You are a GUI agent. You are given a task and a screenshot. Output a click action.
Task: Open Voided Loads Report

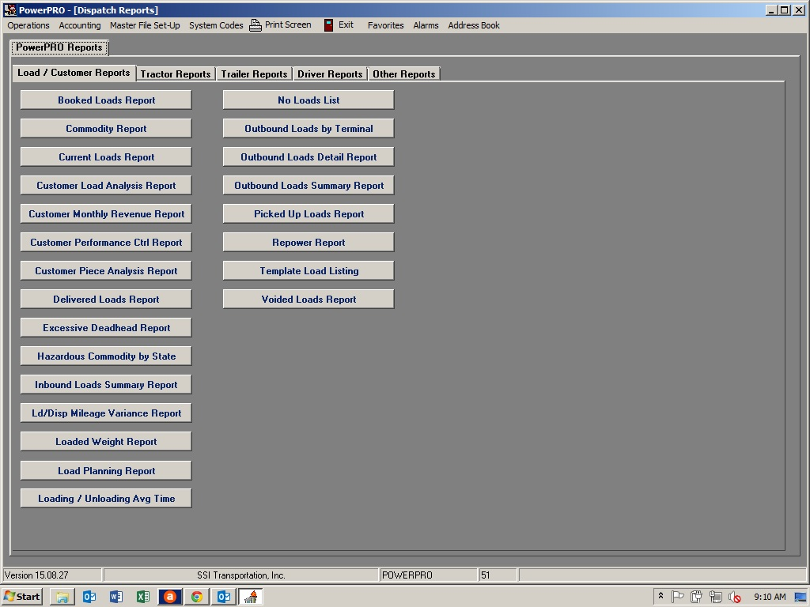[309, 299]
